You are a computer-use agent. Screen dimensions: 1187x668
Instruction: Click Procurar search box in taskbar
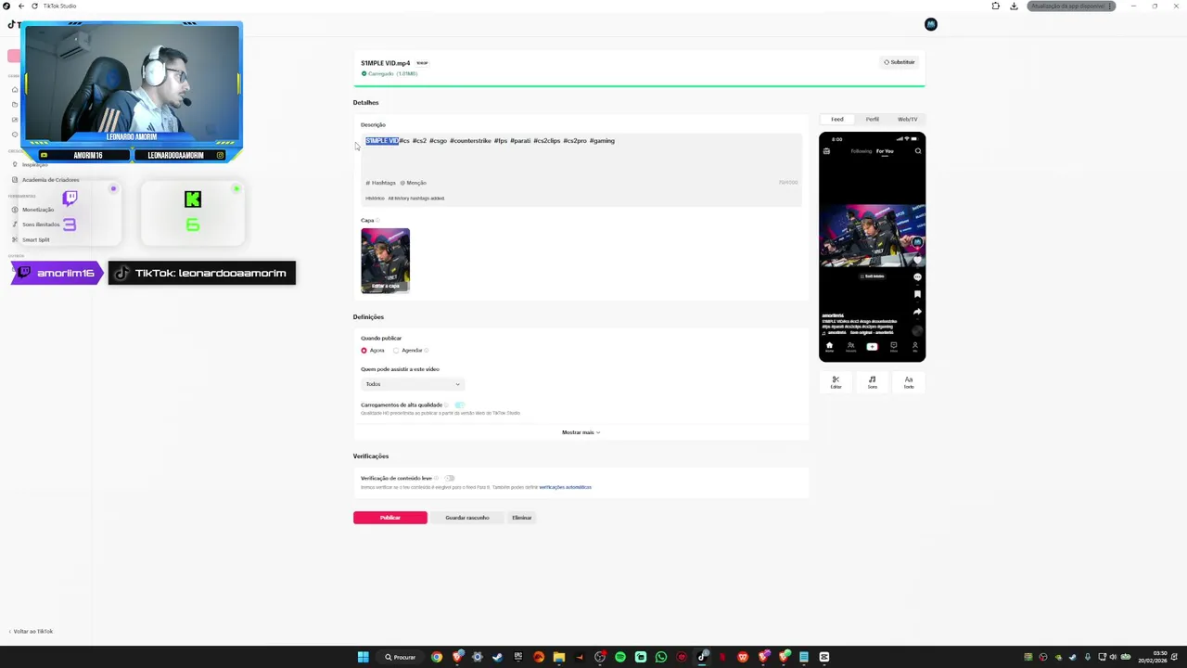401,657
